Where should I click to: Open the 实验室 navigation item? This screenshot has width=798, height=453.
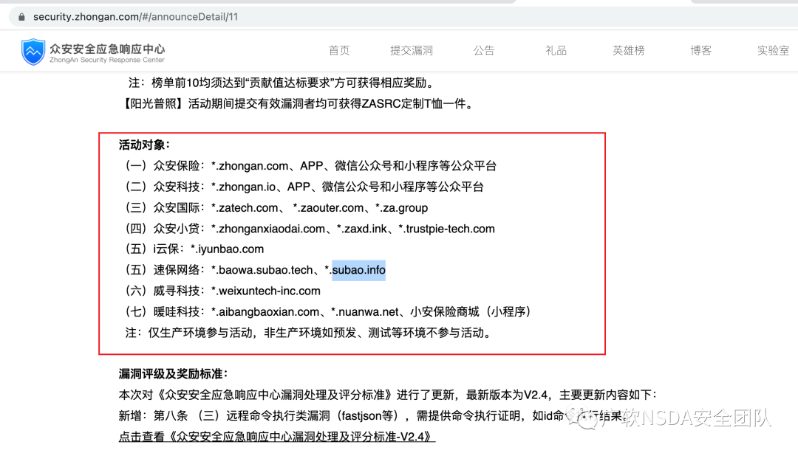pos(773,50)
